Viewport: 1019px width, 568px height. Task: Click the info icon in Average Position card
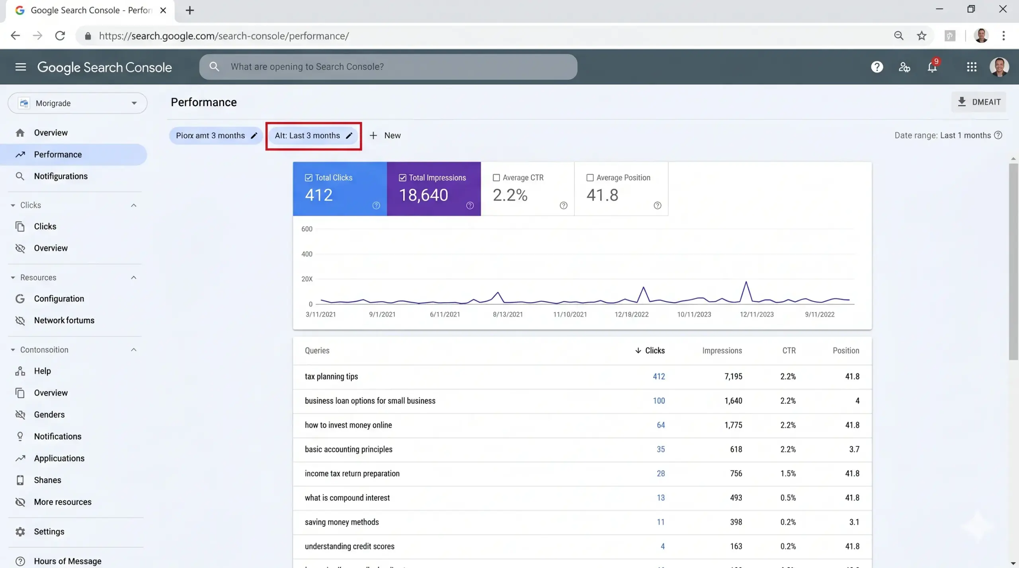(658, 205)
